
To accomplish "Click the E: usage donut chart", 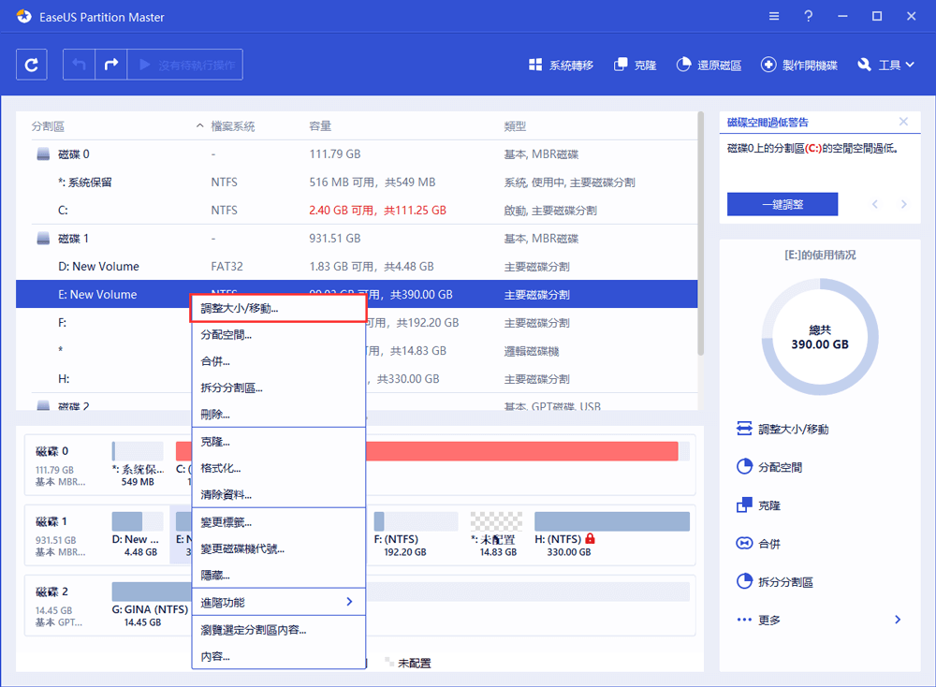I will [820, 337].
